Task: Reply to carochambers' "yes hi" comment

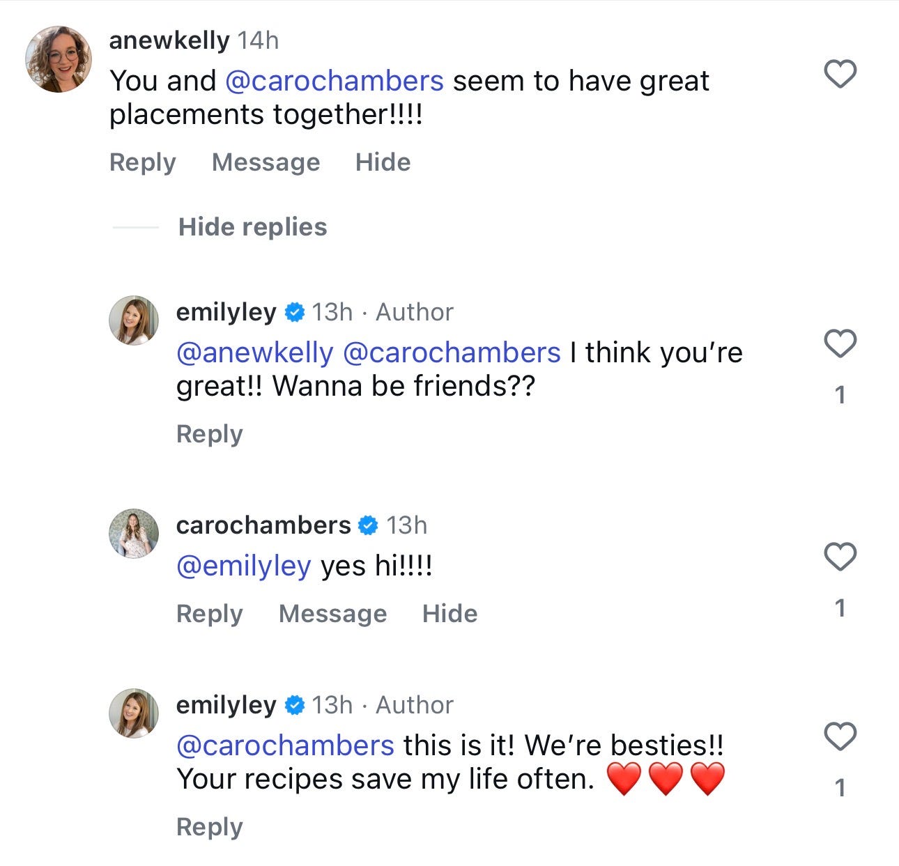Action: pyautogui.click(x=210, y=614)
